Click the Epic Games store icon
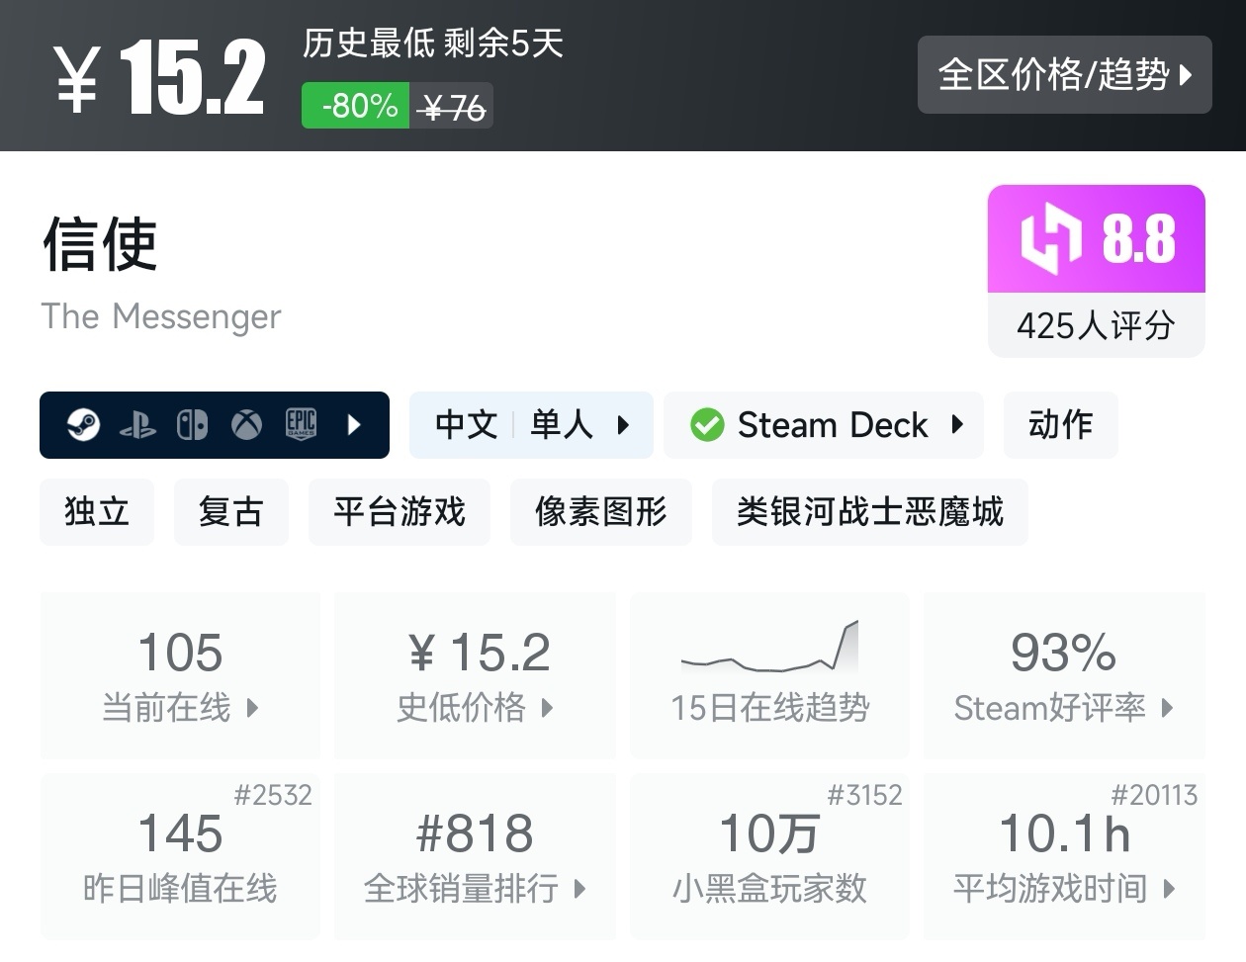The height and width of the screenshot is (962, 1246). [301, 424]
